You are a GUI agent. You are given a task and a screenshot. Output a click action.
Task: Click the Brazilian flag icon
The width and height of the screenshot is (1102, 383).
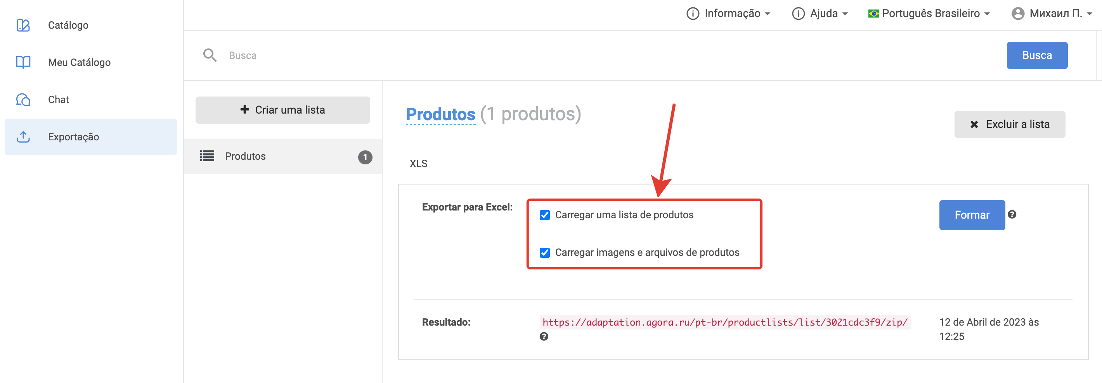click(873, 14)
